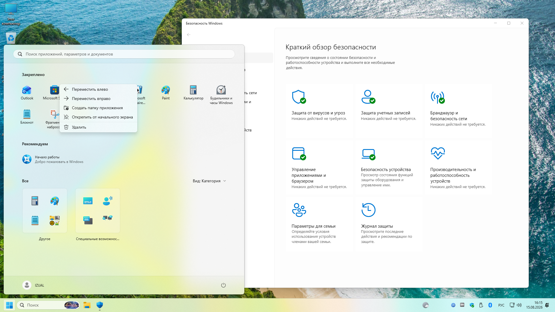Open File Explorer from the taskbar
Viewport: 555px width, 312px height.
[x=87, y=305]
